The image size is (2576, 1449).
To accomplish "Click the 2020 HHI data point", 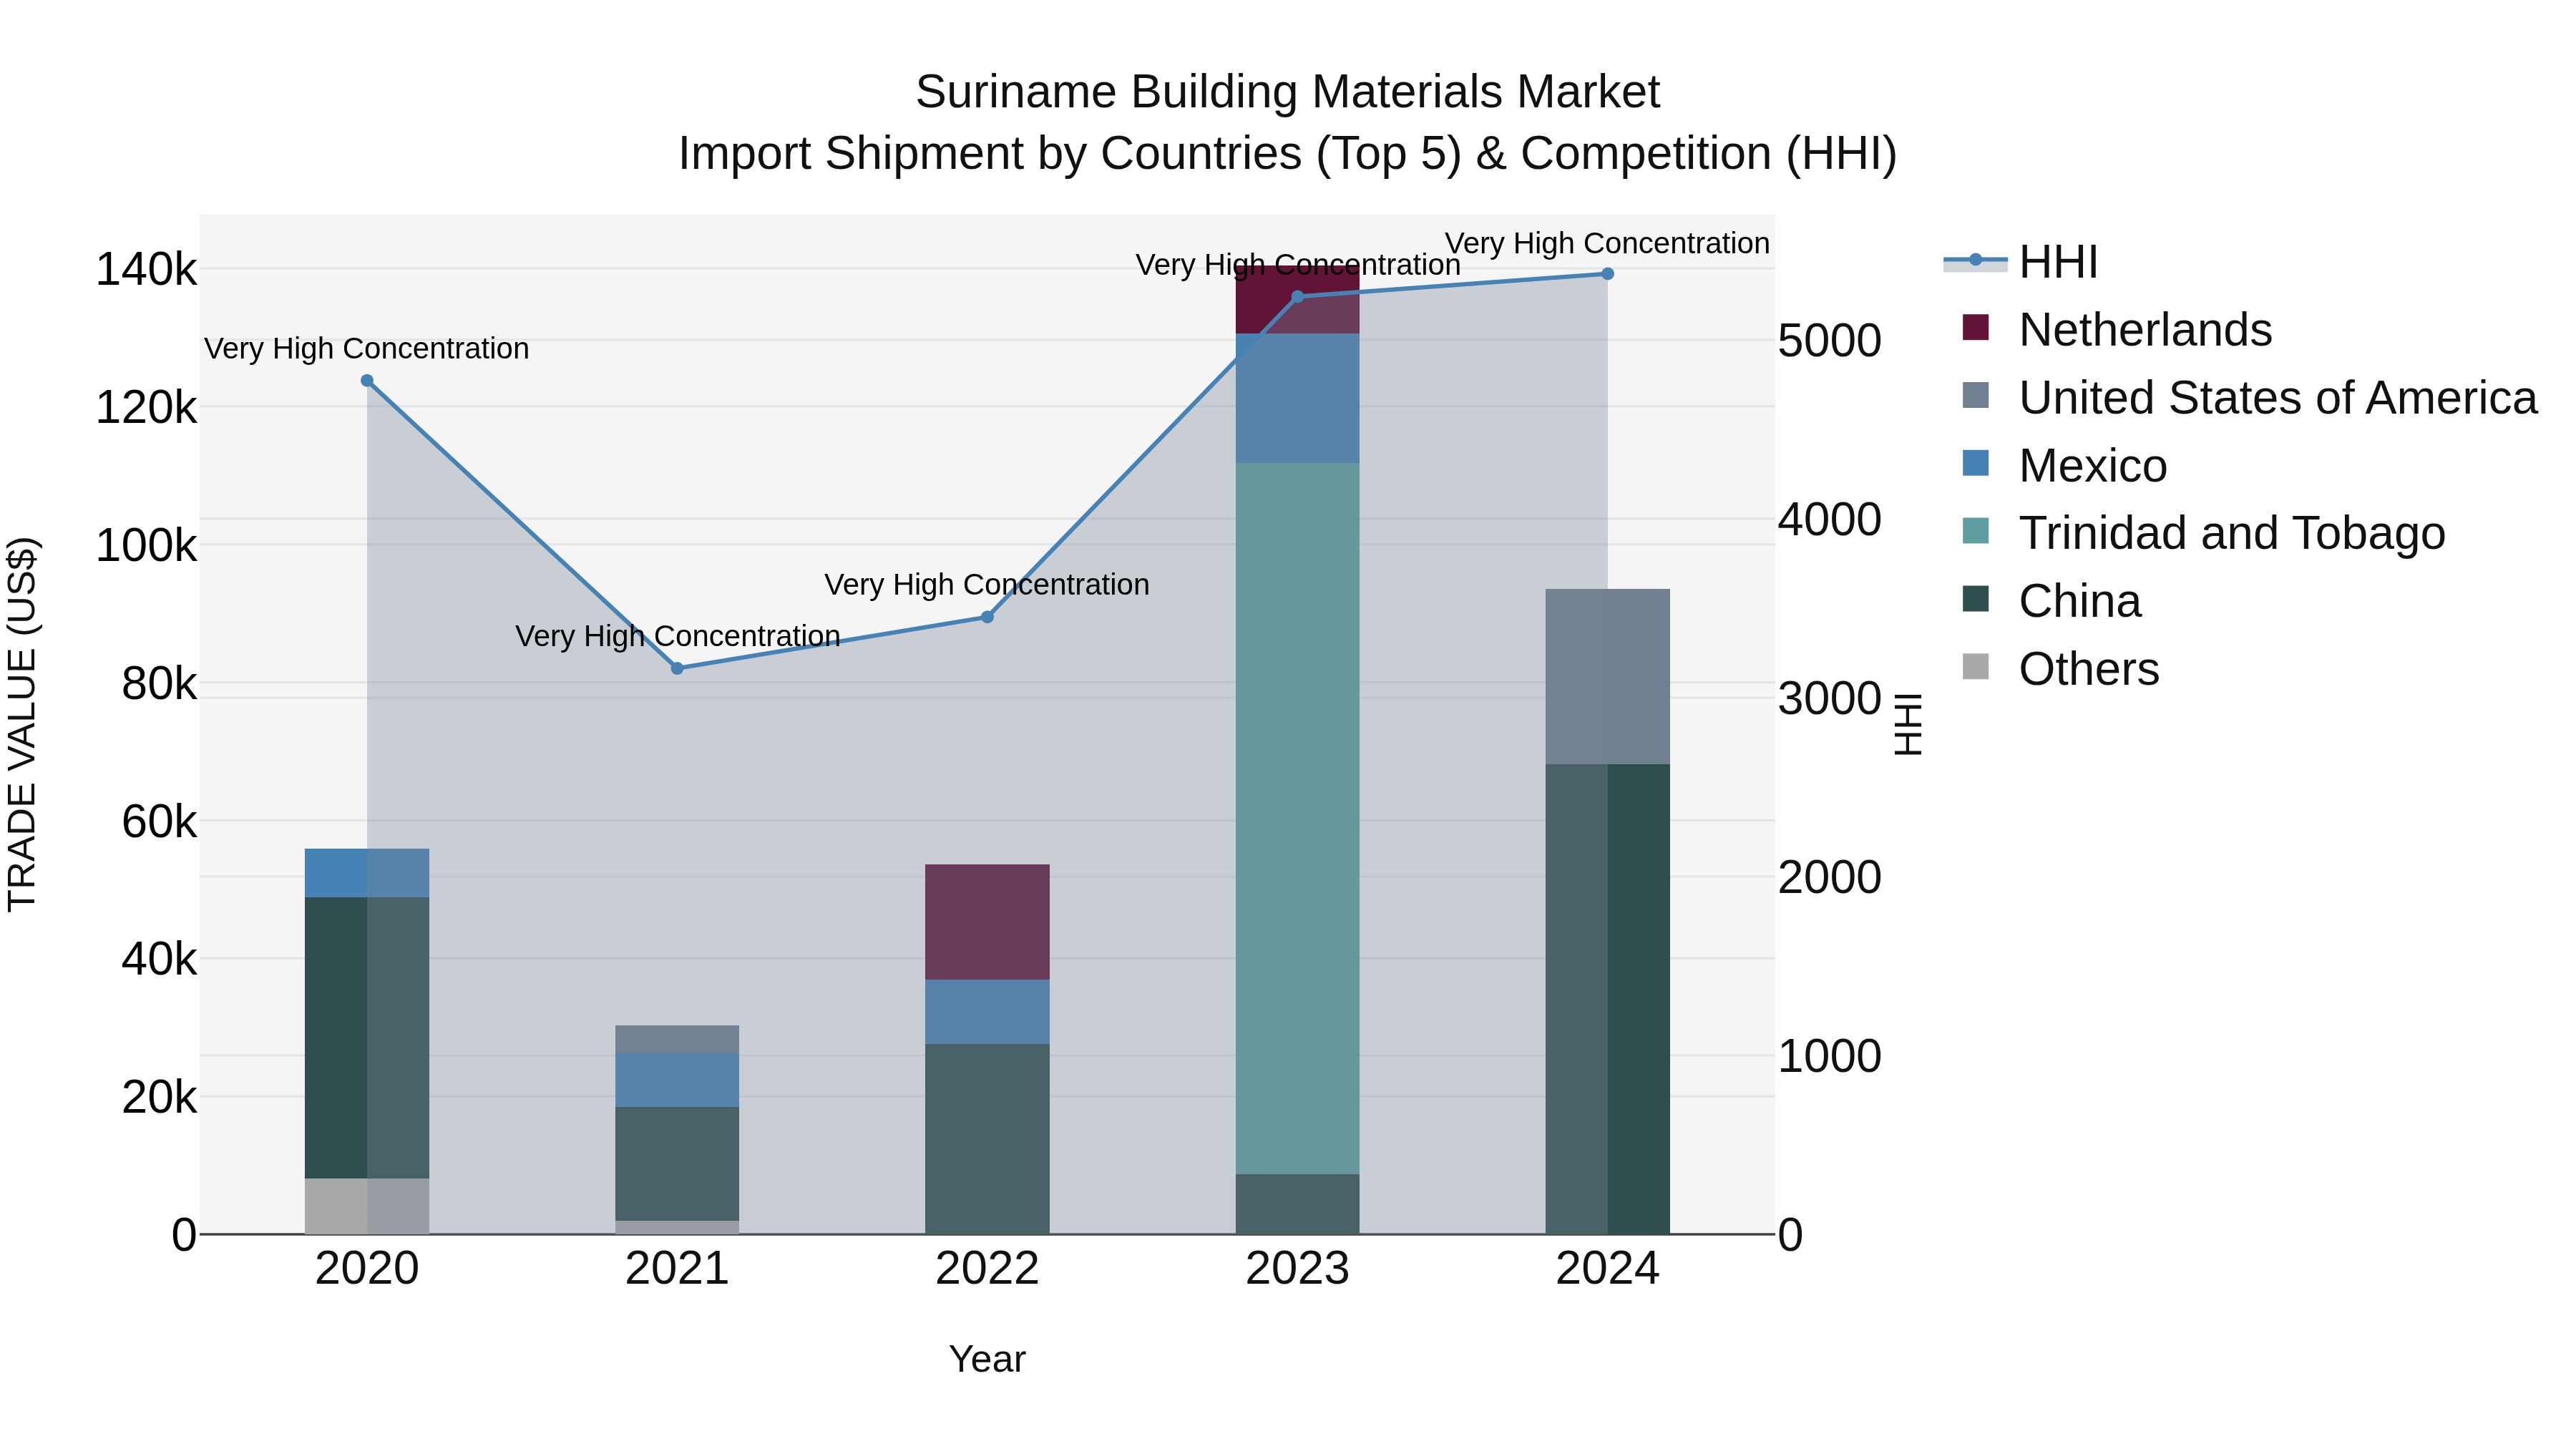I will click(367, 381).
